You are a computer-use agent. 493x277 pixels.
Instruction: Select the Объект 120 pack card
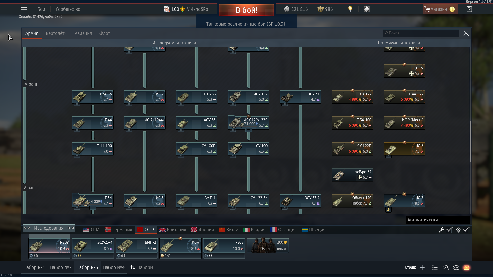click(352, 201)
